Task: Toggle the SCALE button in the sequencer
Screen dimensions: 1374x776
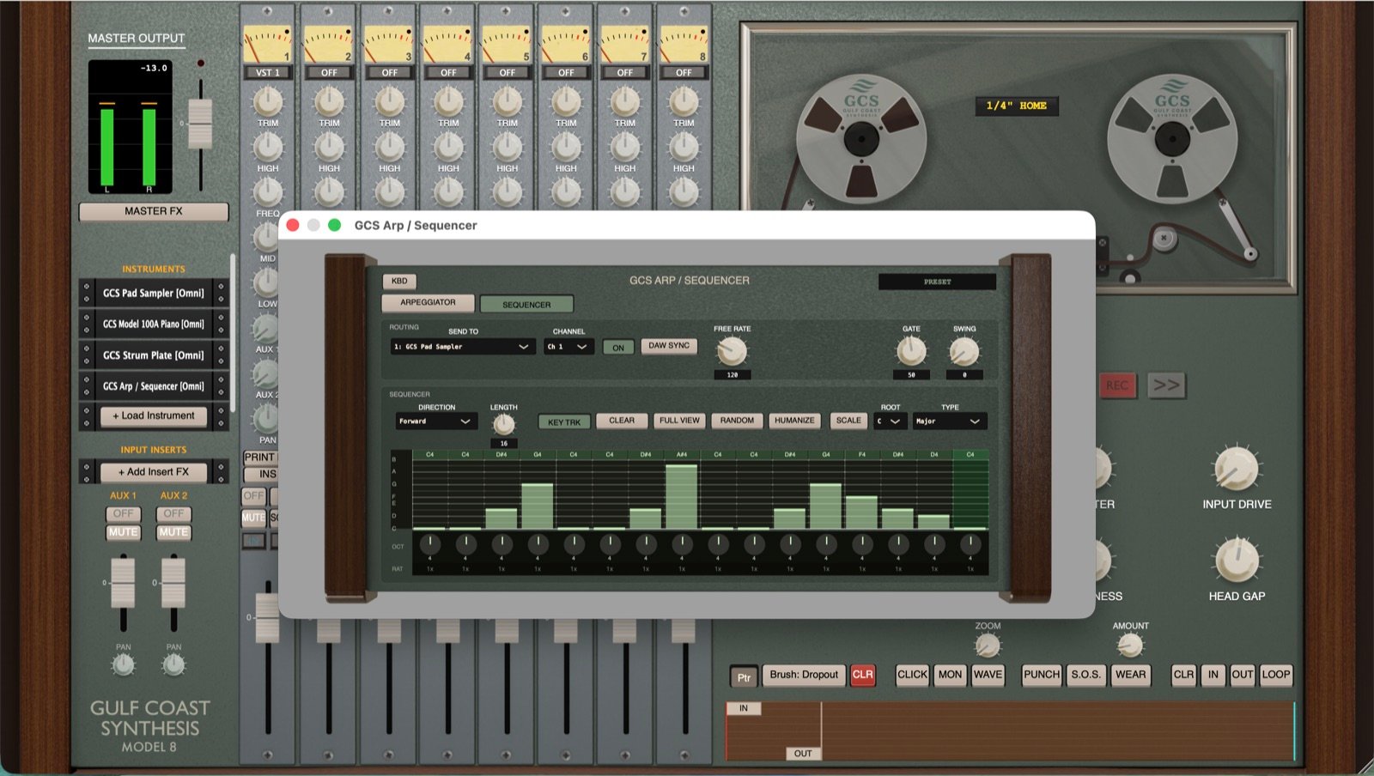Action: coord(848,421)
